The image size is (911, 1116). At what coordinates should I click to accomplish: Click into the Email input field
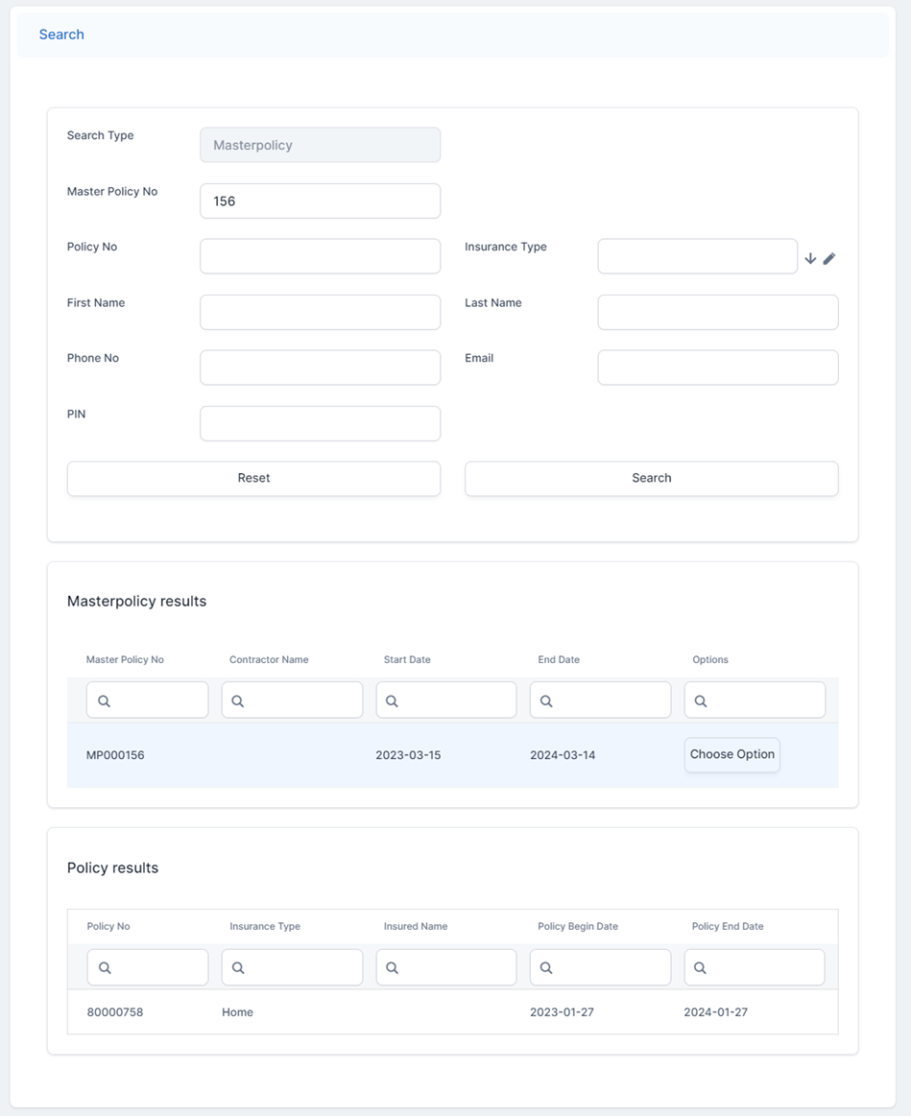(x=717, y=368)
